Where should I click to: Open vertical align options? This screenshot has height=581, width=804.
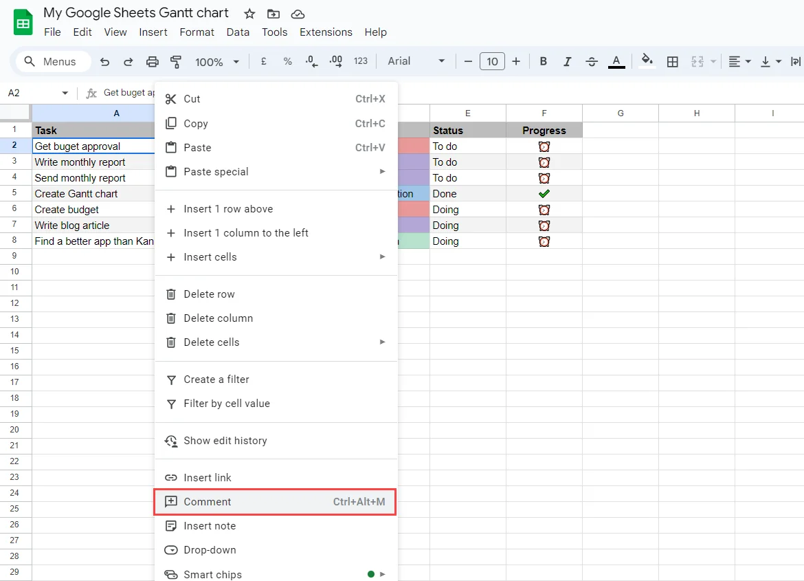770,62
